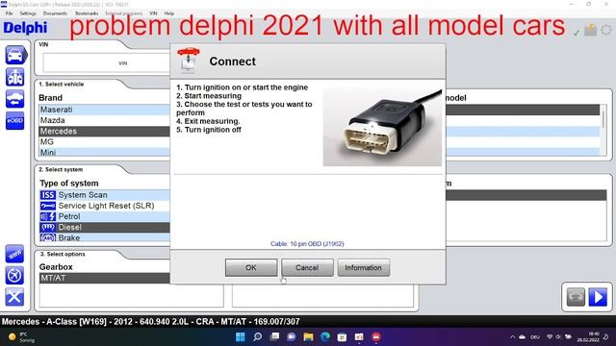Viewport: 616px width, 346px height.
Task: Open the Help menu
Action: point(169,13)
